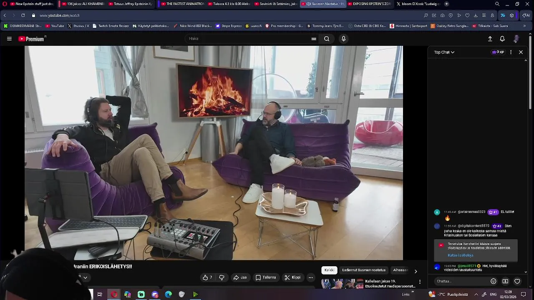Image resolution: width=534 pixels, height=300 pixels.
Task: Create a clip with Klippi button
Action: [x=292, y=277]
